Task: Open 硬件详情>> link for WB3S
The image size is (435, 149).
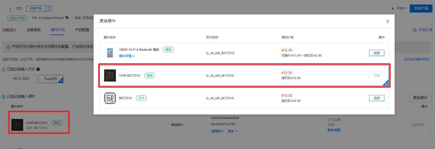Action: (x=127, y=56)
